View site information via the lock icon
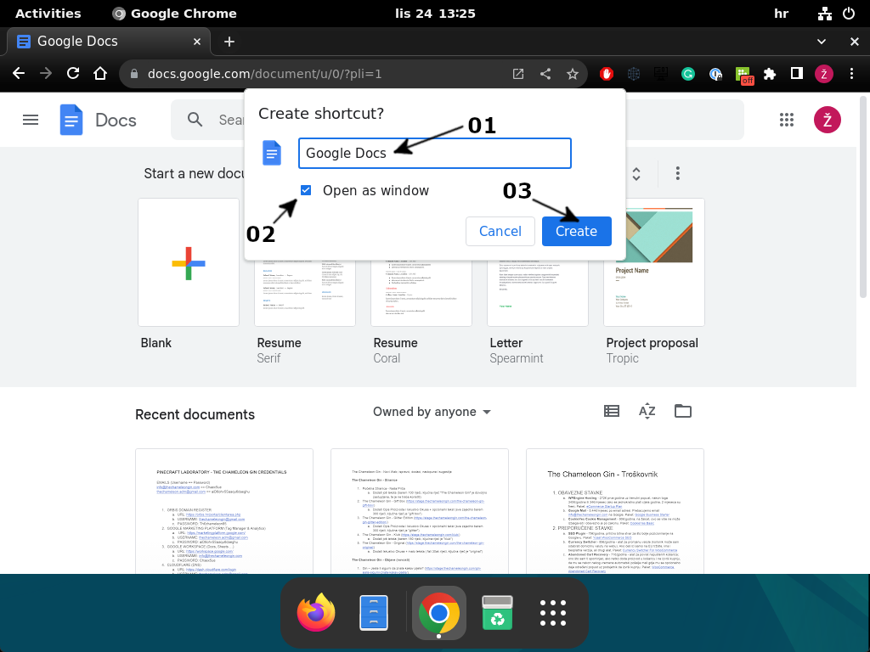Screen dimensions: 870x652 click(133, 74)
